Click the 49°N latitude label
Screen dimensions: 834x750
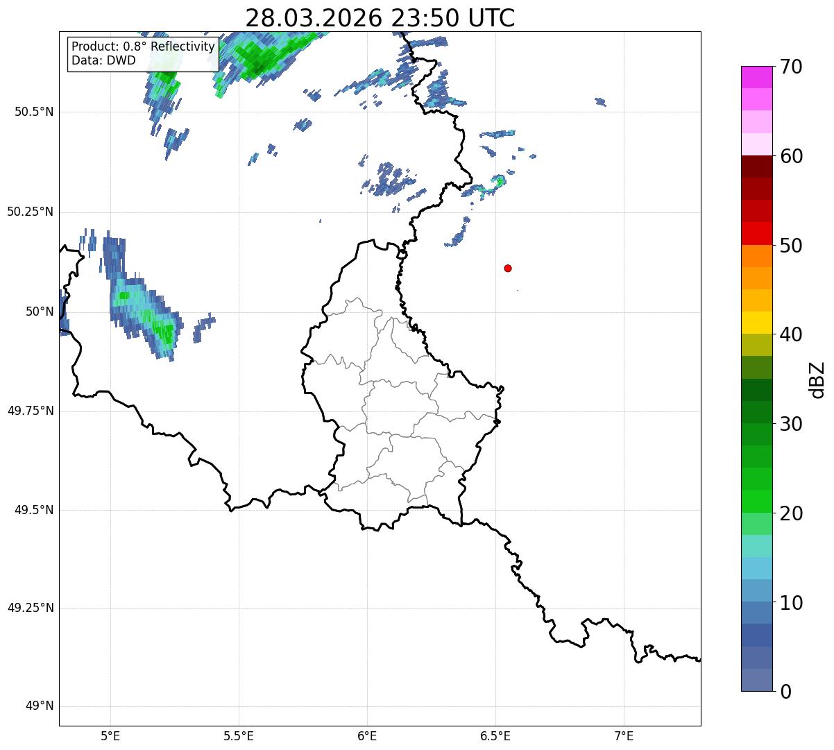pos(40,706)
